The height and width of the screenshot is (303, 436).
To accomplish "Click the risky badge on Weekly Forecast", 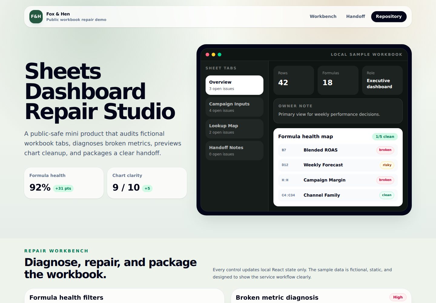I will pyautogui.click(x=387, y=165).
